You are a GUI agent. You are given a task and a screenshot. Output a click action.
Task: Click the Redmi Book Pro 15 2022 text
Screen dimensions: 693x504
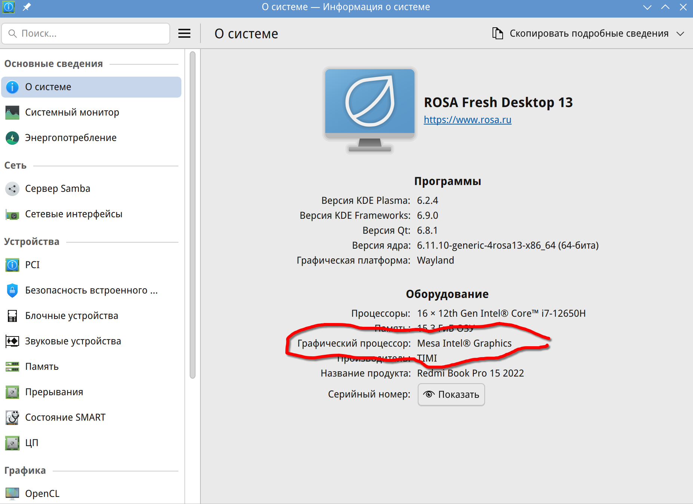[x=470, y=374]
